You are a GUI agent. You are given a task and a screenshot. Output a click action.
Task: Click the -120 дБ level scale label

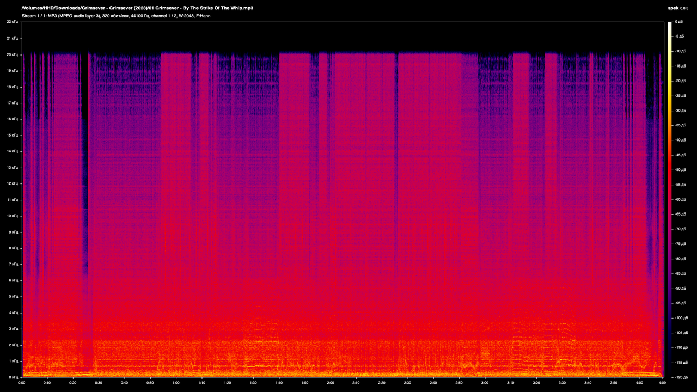[x=682, y=377]
